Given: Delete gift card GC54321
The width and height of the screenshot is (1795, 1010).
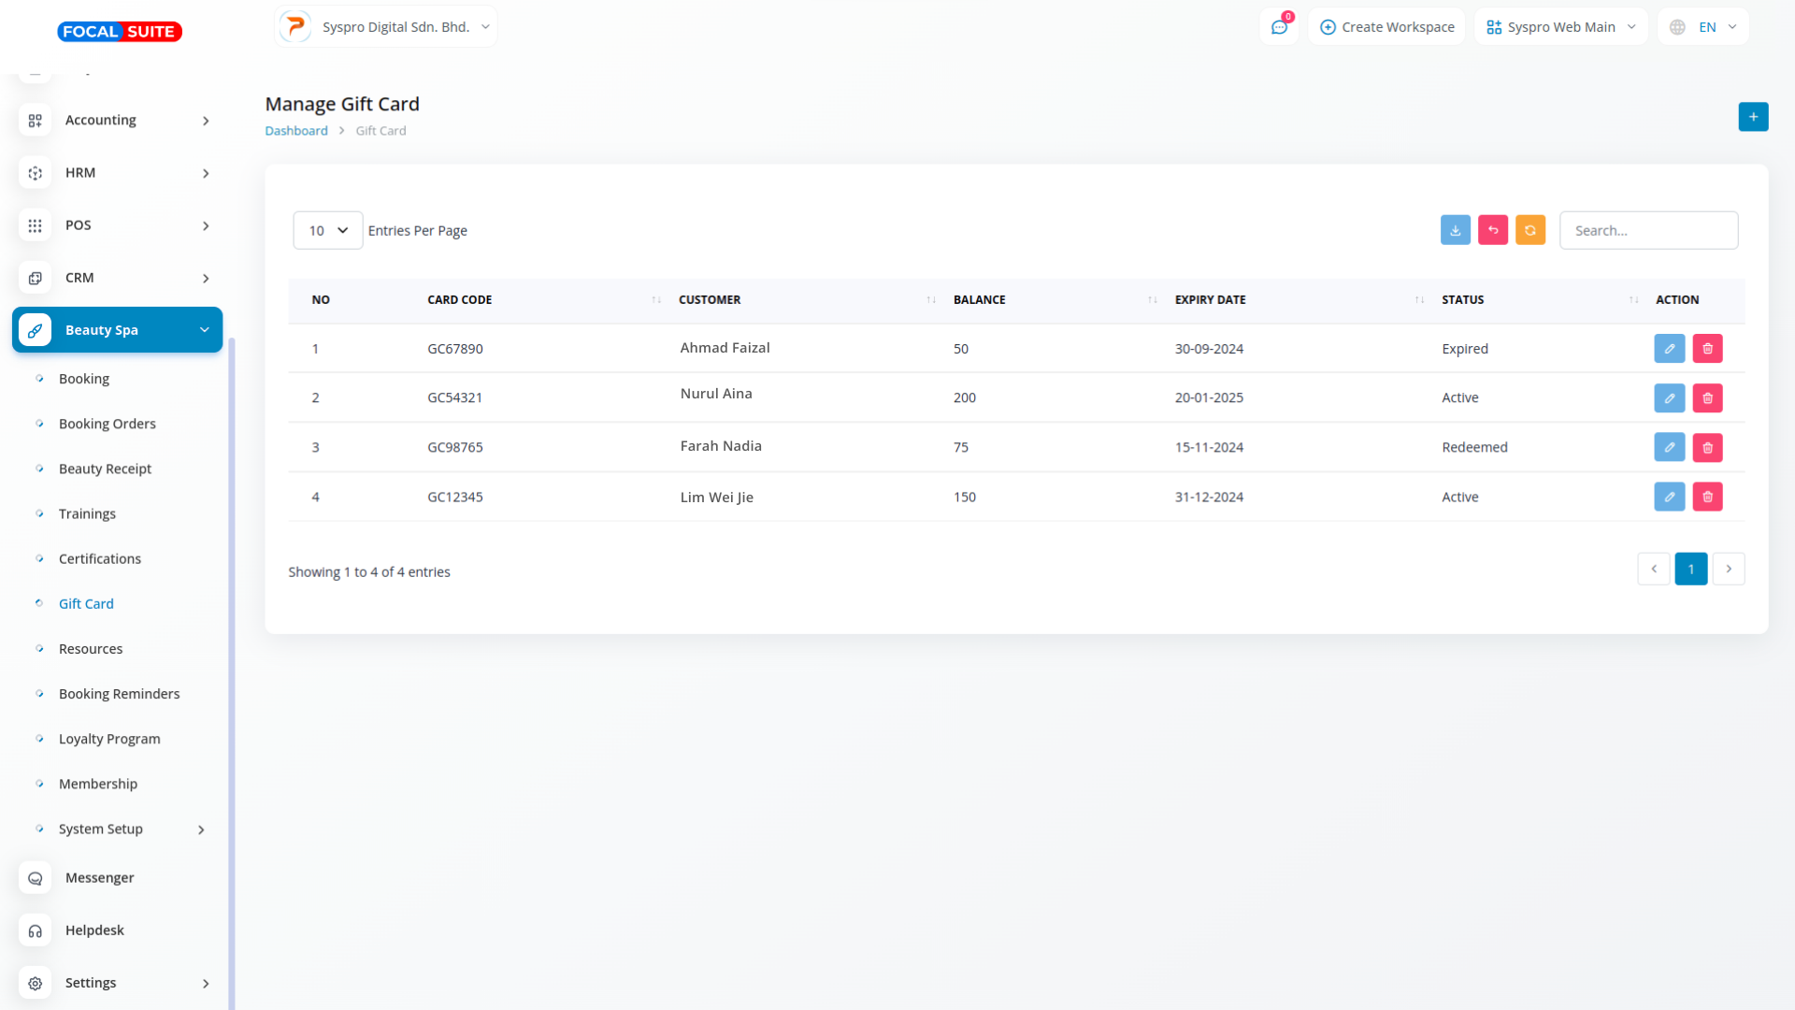Looking at the screenshot, I should pyautogui.click(x=1707, y=398).
